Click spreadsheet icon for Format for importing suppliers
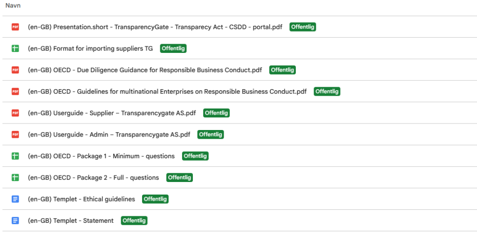 15,48
